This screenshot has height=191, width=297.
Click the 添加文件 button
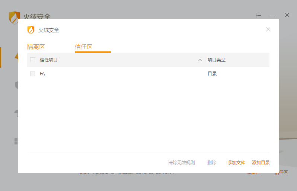(x=236, y=163)
